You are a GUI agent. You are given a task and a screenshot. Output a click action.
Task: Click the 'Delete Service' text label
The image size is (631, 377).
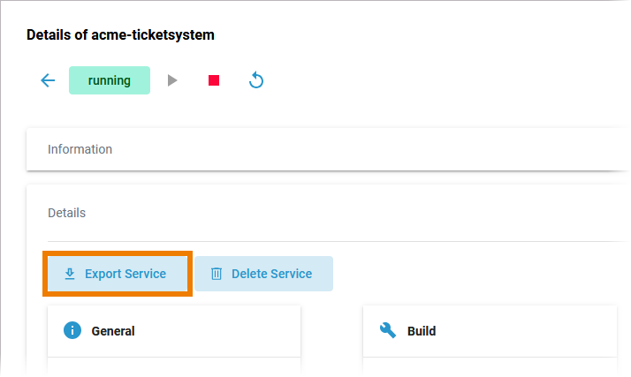click(x=271, y=274)
